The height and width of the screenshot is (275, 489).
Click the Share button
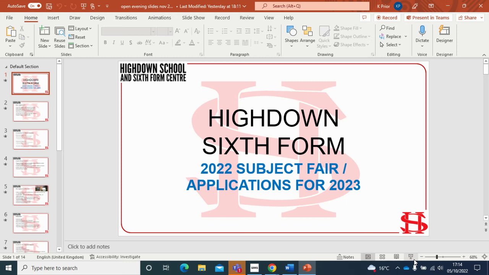coord(468,18)
